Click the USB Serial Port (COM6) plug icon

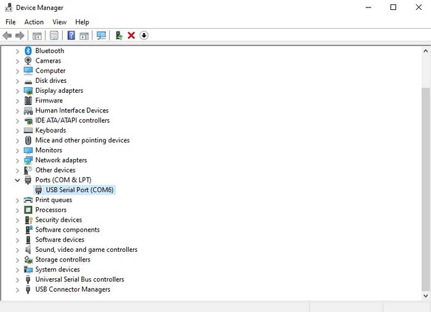coord(38,190)
